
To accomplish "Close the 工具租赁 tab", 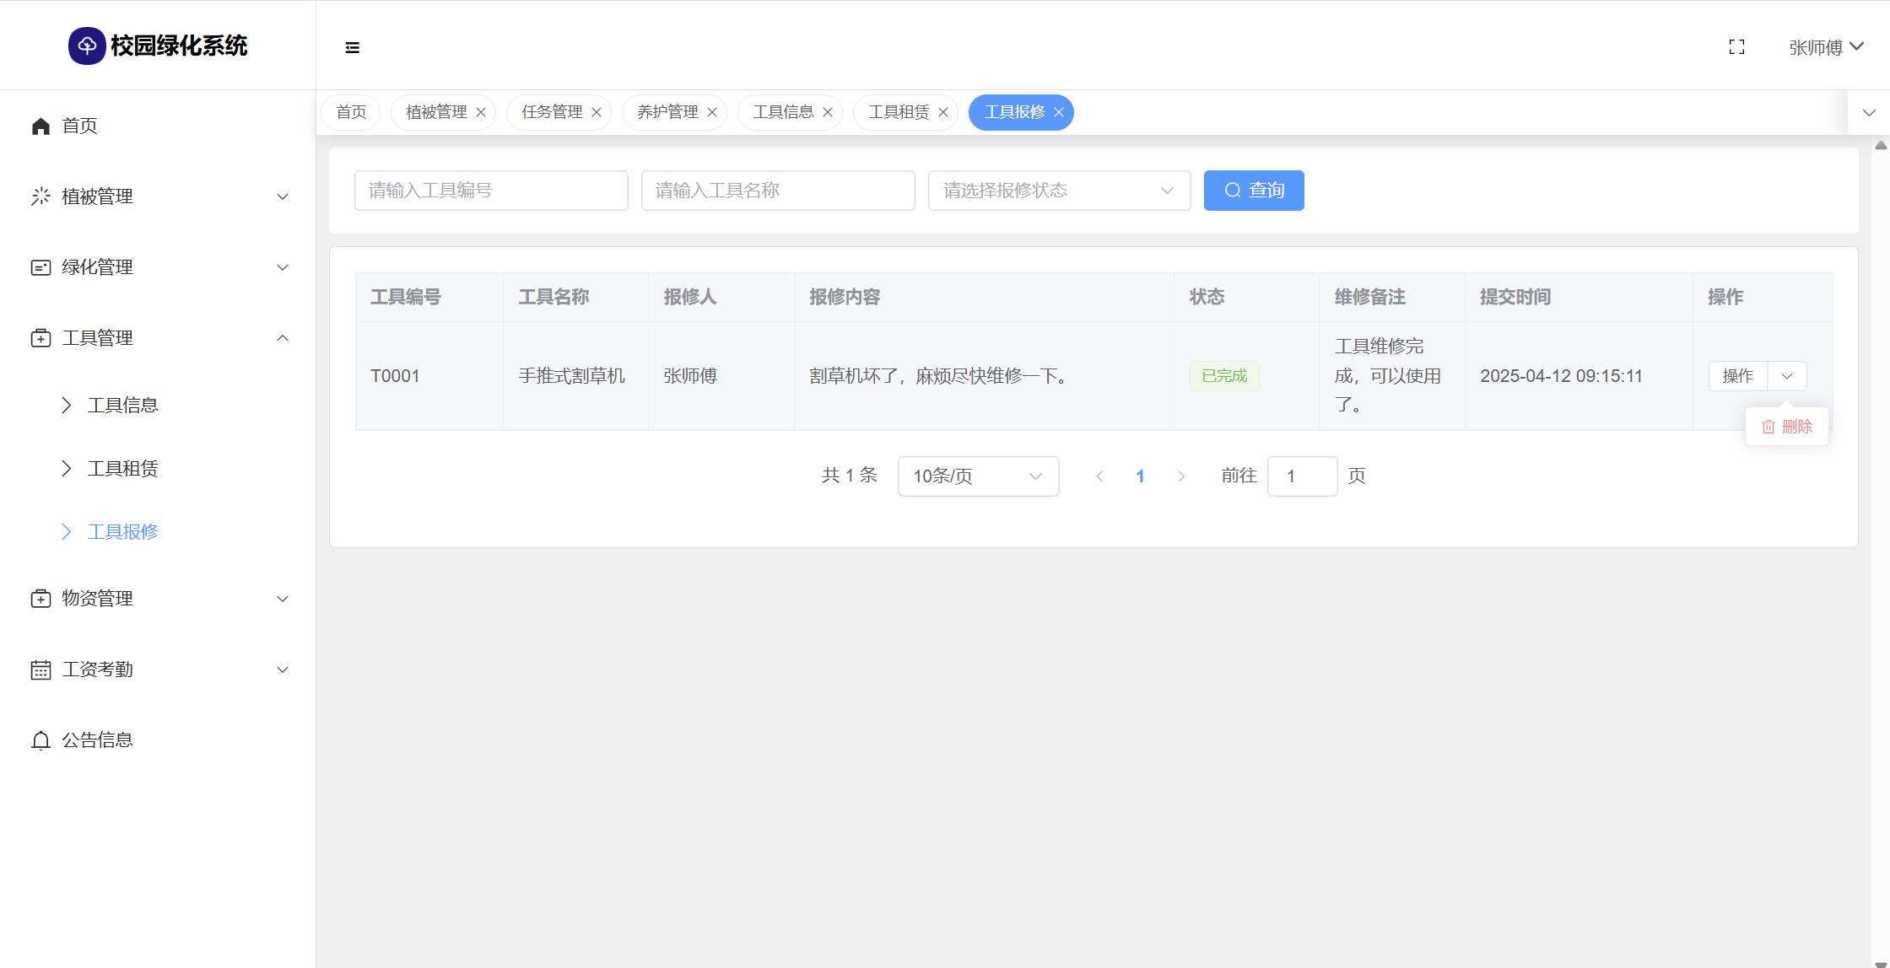I will point(943,112).
